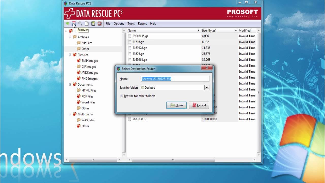Open the Options menu
This screenshot has height=183, width=325.
[x=119, y=24]
